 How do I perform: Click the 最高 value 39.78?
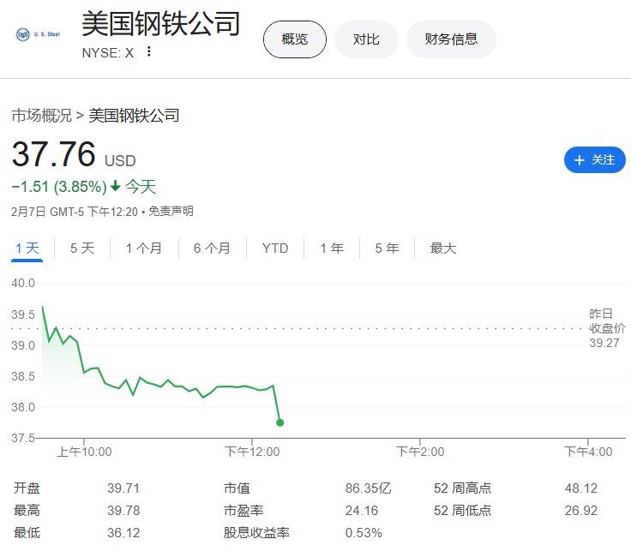pos(123,511)
